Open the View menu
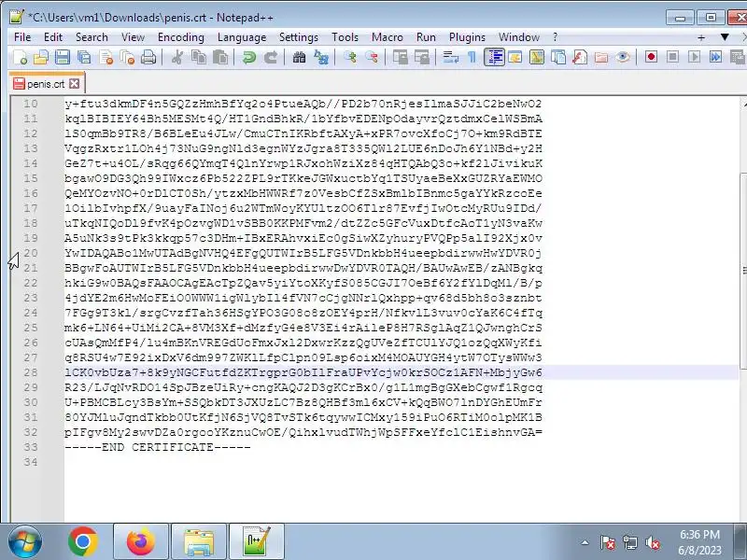 click(x=133, y=37)
